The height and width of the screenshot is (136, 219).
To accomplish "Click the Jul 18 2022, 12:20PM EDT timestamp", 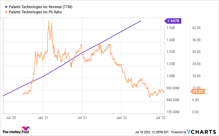I will point(152,132).
